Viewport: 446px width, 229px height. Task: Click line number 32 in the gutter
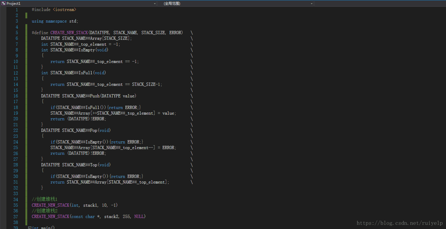coord(16,188)
